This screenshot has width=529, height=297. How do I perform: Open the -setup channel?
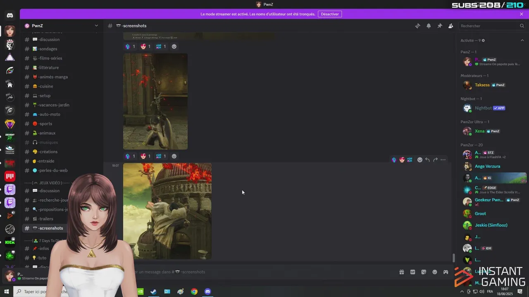pyautogui.click(x=61, y=96)
